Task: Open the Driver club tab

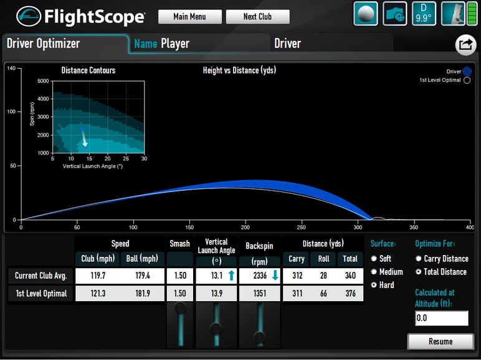Action: click(x=331, y=44)
